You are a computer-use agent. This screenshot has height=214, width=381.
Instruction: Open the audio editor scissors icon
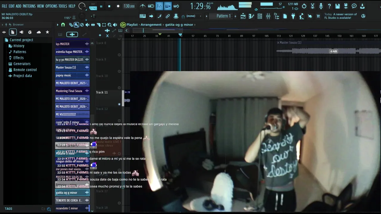coord(313,6)
